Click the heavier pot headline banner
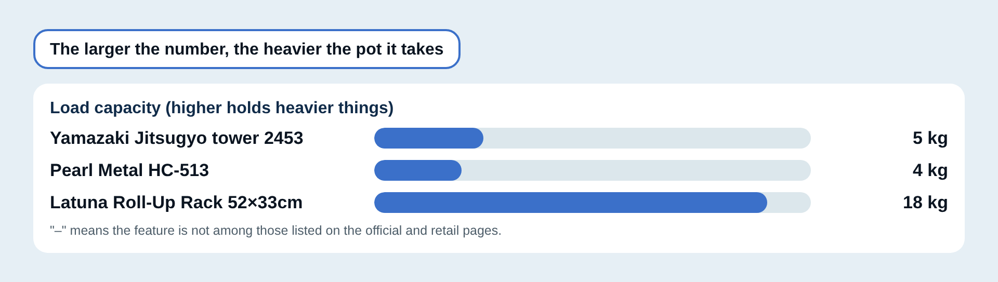Viewport: 998px width, 282px height. pyautogui.click(x=247, y=49)
